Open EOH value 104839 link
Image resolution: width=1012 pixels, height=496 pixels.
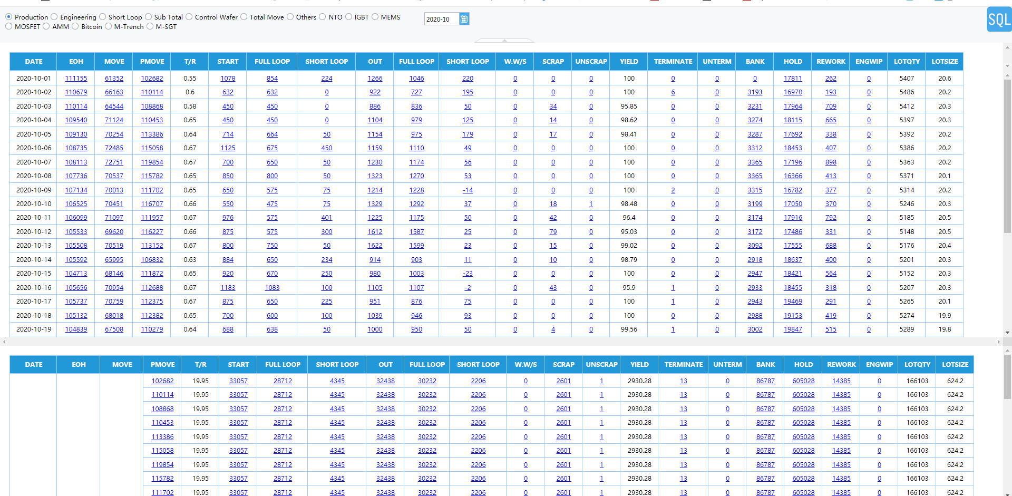pyautogui.click(x=76, y=329)
